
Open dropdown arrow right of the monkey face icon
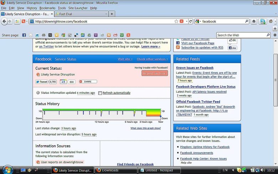(276, 21)
